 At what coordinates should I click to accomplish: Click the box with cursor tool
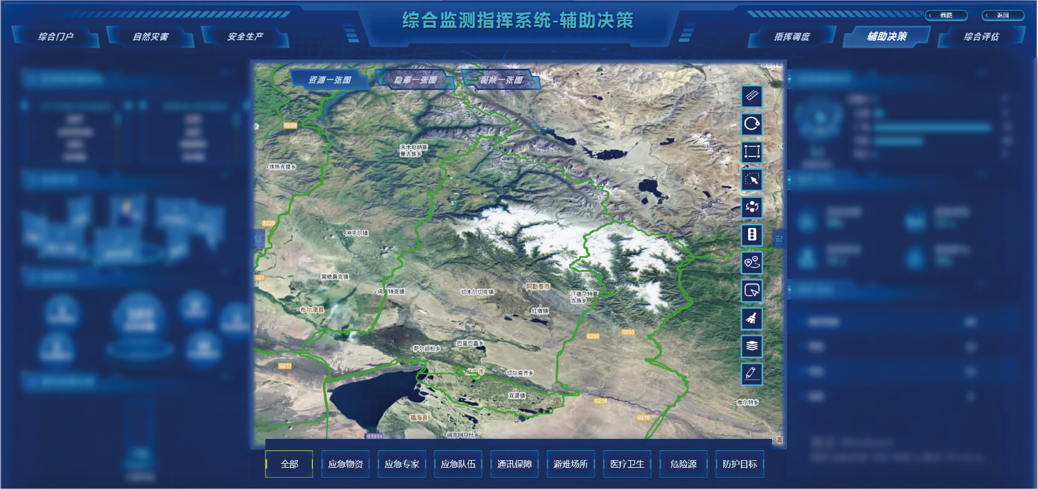point(752,291)
